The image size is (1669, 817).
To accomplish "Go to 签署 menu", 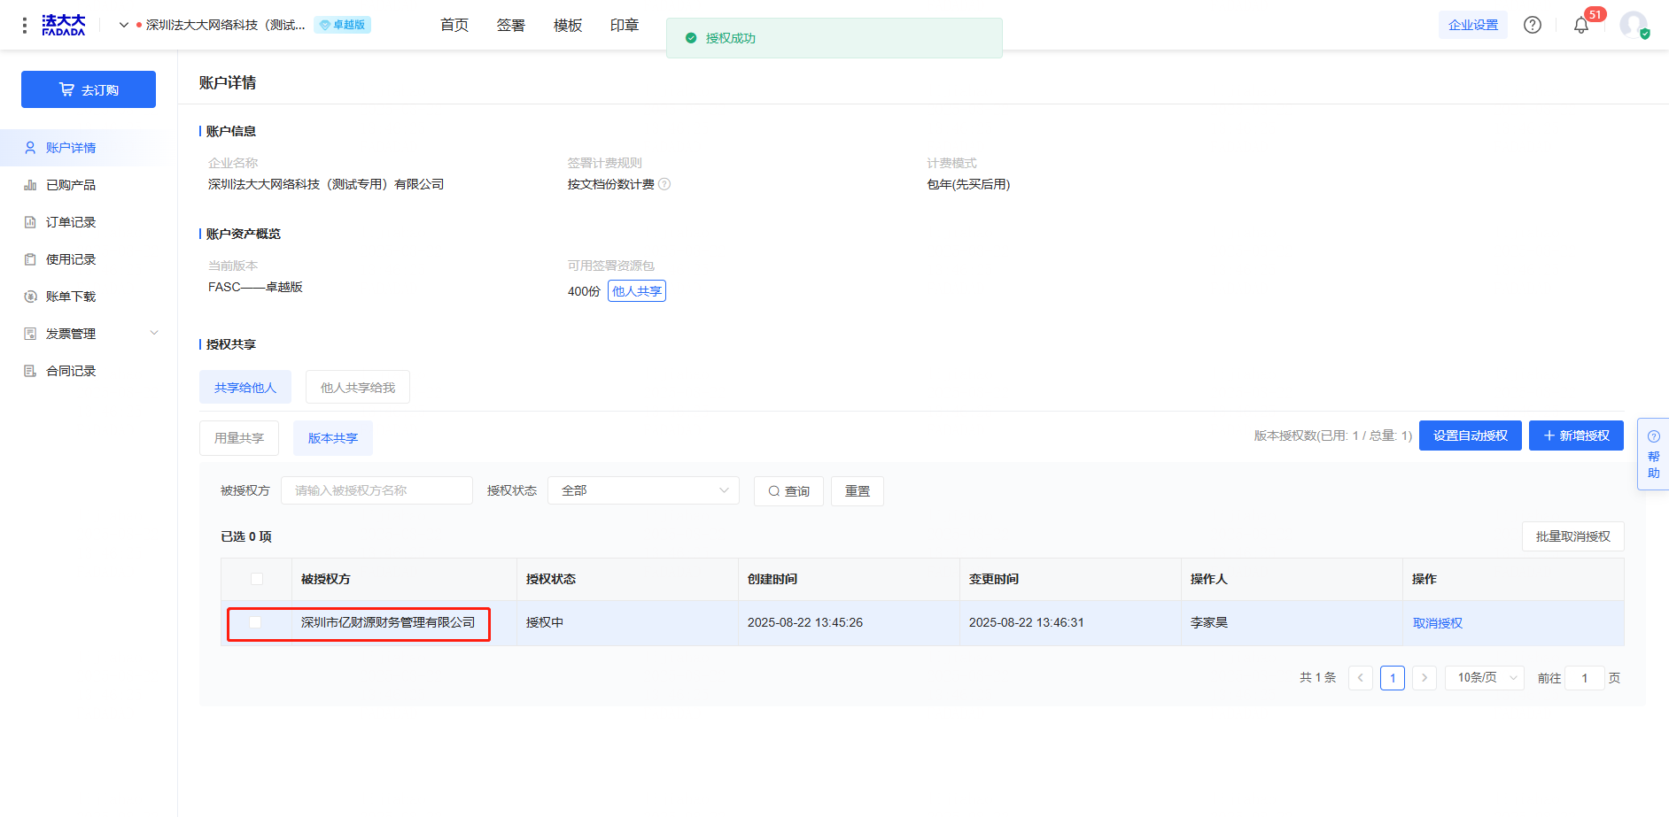I will [511, 25].
